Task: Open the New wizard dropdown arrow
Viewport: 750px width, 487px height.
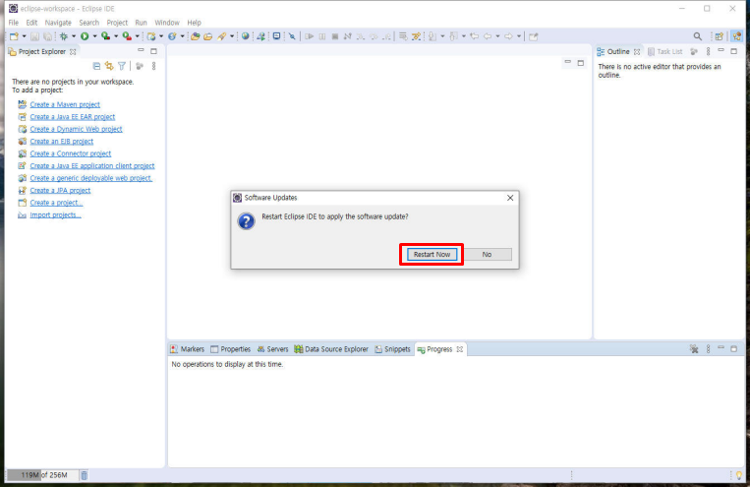Action: tap(24, 36)
